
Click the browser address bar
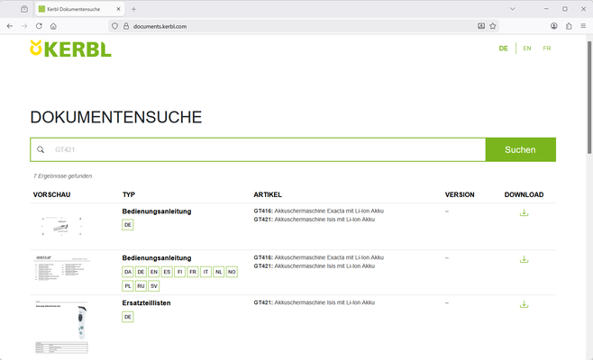[303, 26]
